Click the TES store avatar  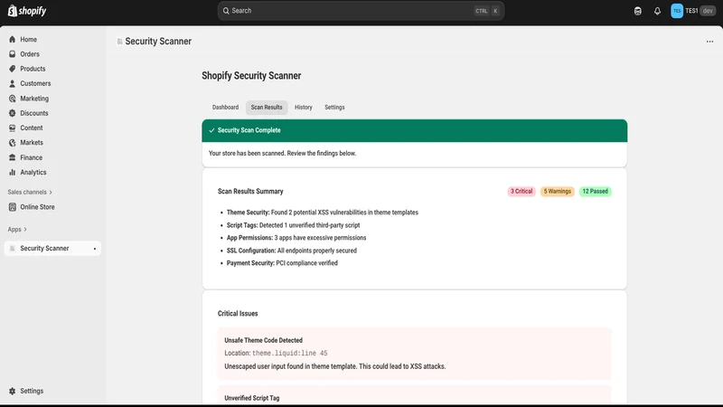[676, 11]
